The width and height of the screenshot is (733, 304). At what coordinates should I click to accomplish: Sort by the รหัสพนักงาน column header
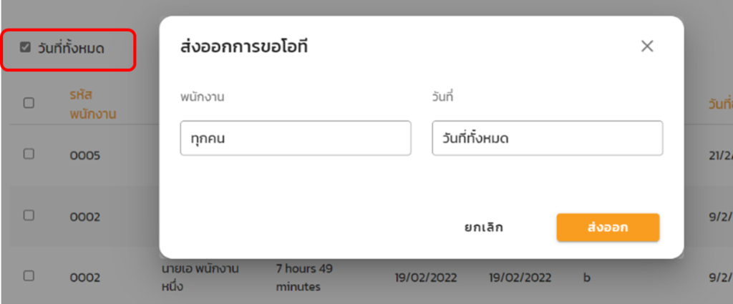click(93, 104)
